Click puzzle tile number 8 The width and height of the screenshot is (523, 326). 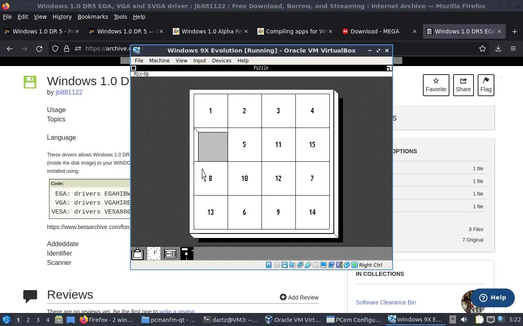point(210,178)
